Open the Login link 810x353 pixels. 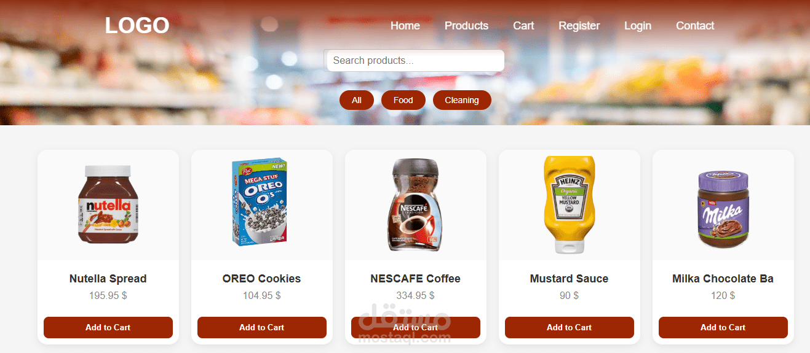point(637,26)
